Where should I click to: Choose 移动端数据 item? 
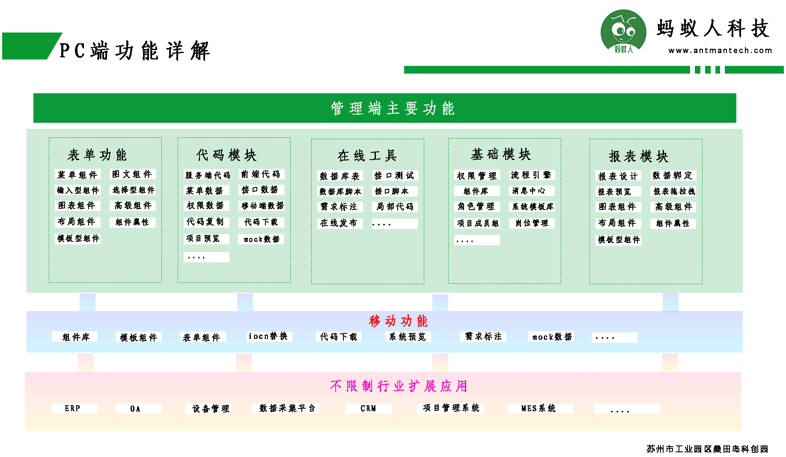[262, 205]
